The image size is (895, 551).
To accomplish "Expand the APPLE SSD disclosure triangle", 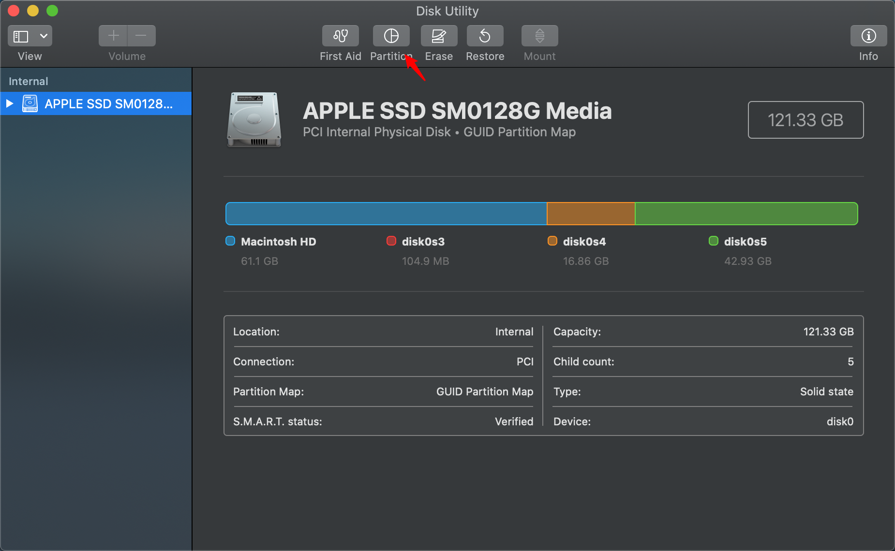I will 9,103.
